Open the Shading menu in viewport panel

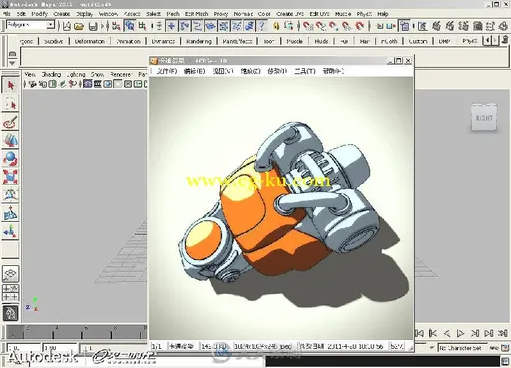(51, 74)
